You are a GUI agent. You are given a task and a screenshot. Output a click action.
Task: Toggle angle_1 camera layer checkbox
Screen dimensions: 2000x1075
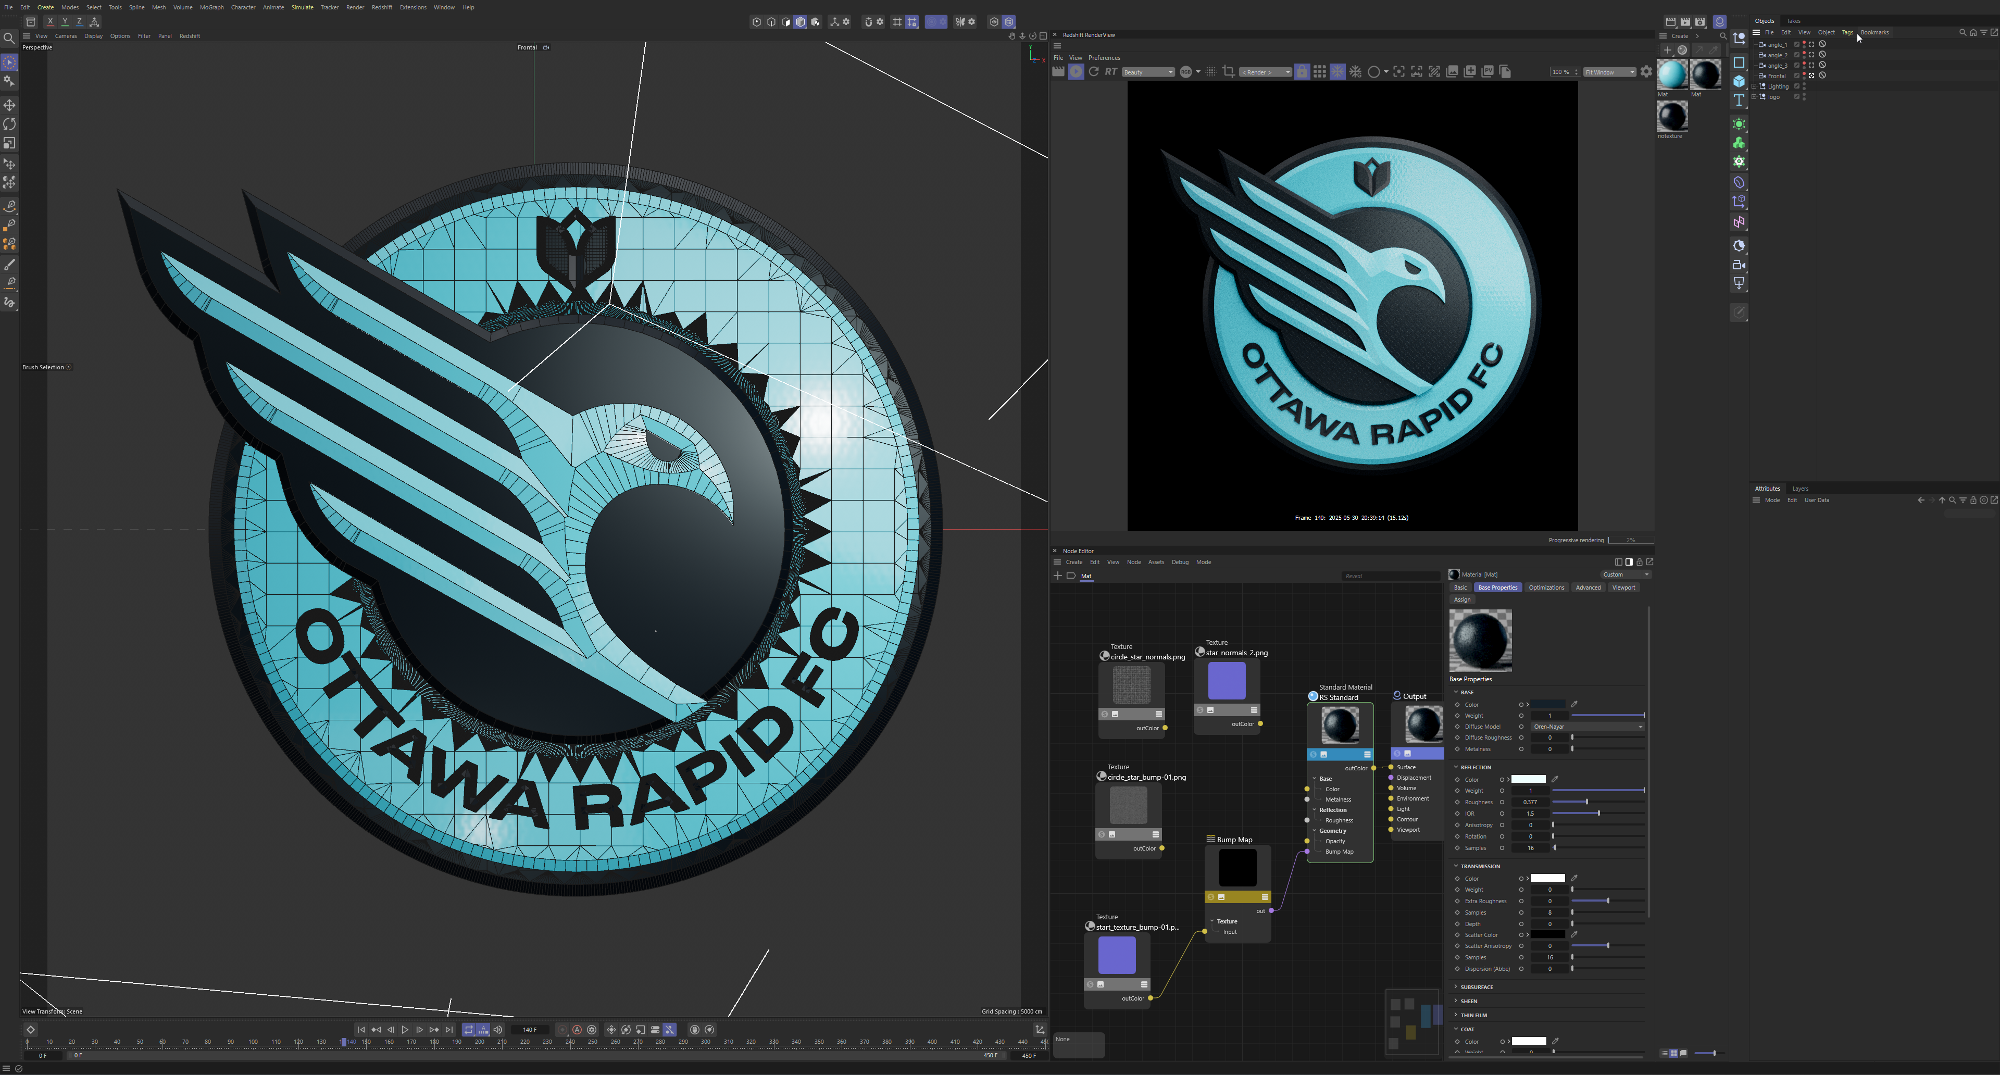1796,45
